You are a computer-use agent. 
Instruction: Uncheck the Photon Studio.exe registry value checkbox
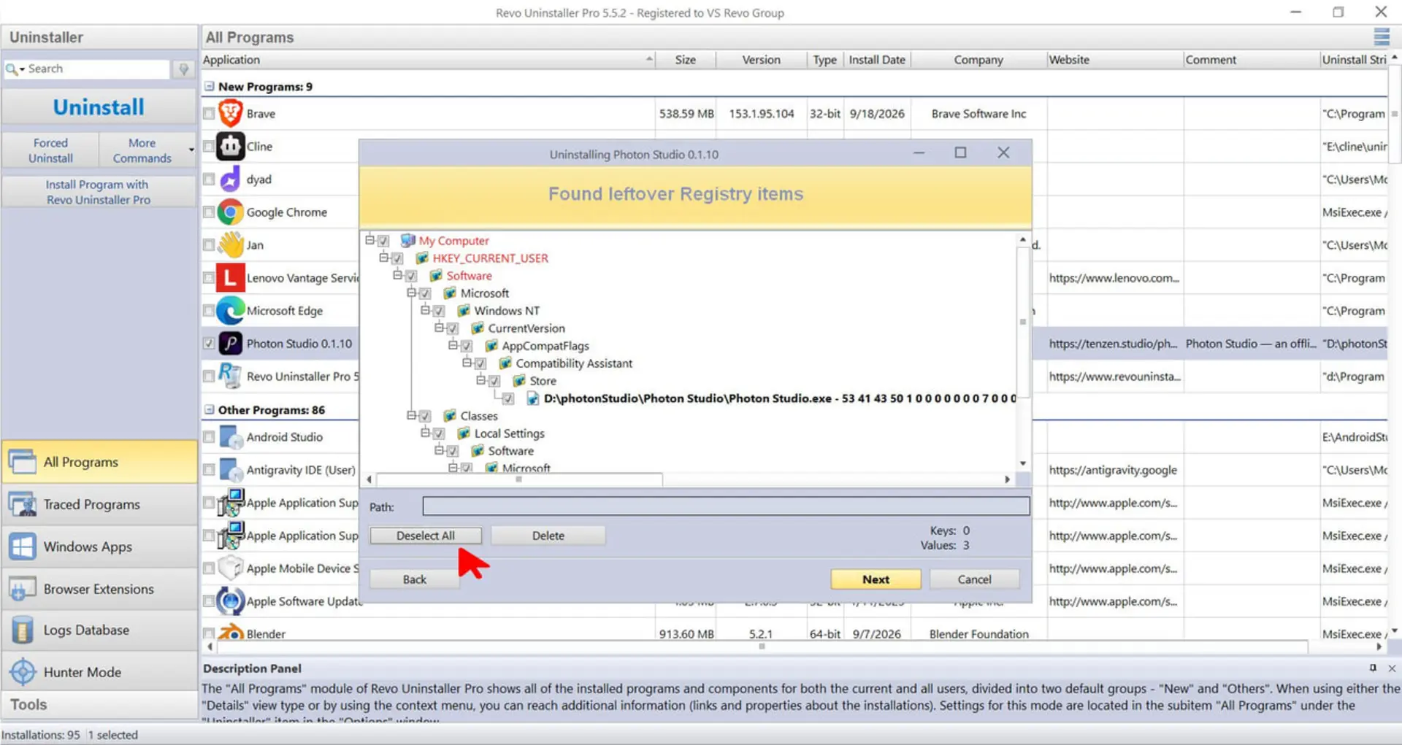pos(508,398)
